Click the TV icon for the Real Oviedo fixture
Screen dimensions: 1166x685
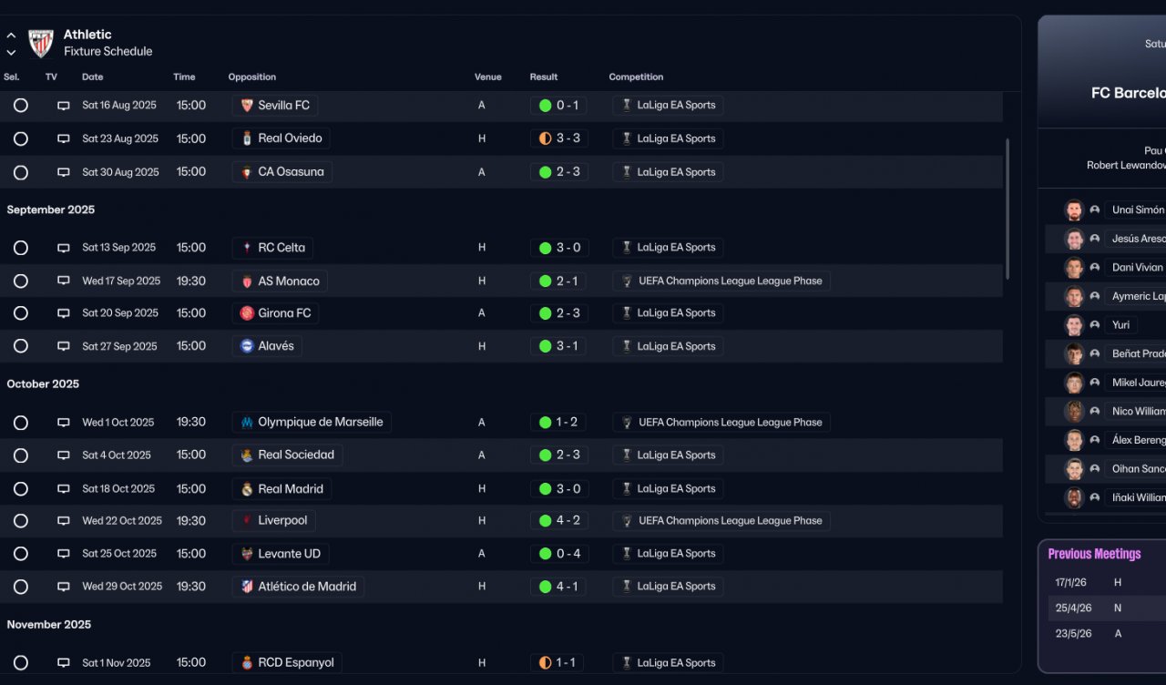point(64,139)
